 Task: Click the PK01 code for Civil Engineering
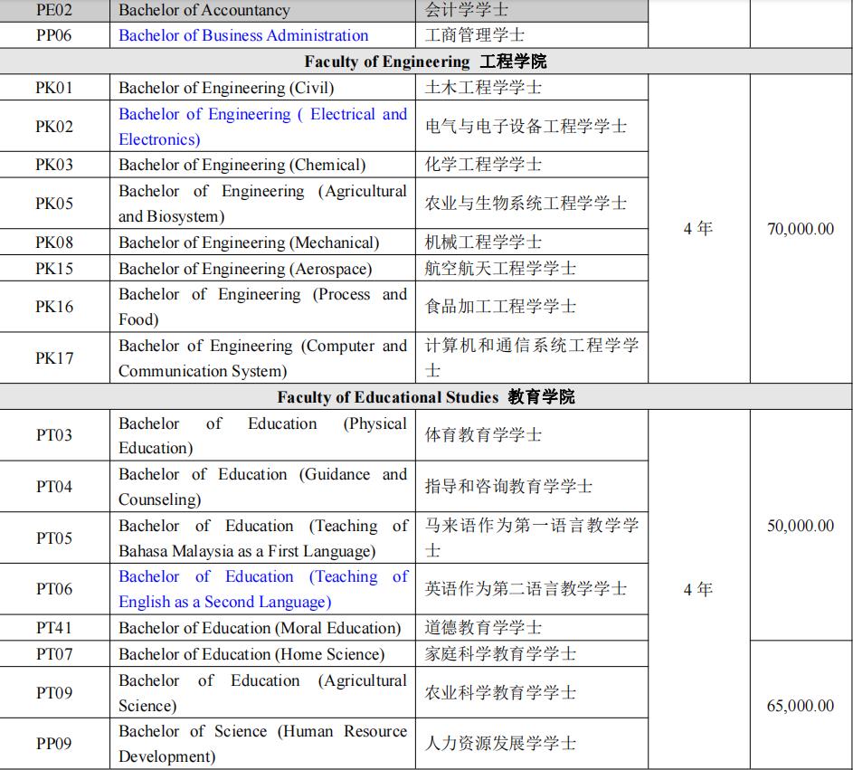(x=53, y=89)
